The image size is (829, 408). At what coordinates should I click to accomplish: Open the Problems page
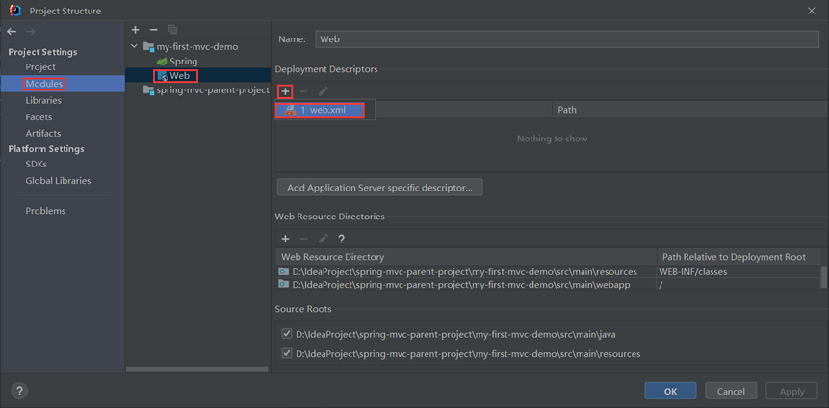(45, 211)
